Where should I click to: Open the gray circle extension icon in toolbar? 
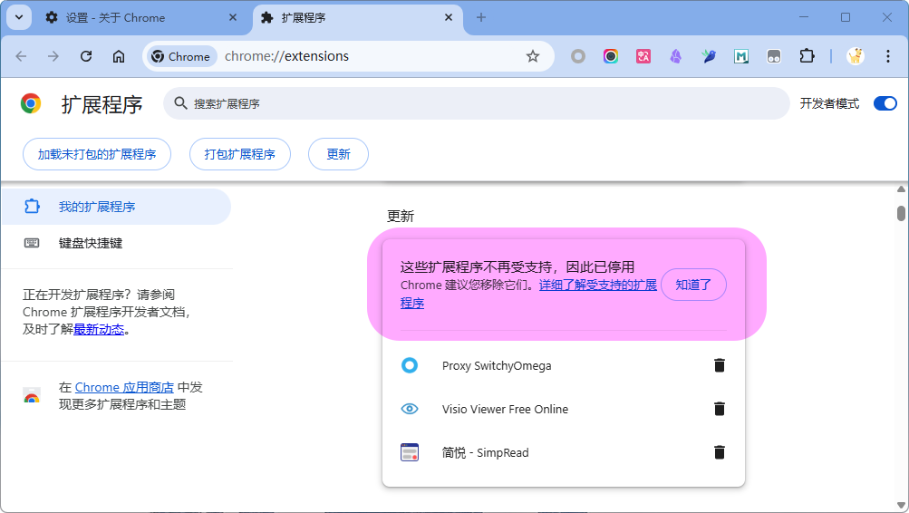(x=578, y=56)
